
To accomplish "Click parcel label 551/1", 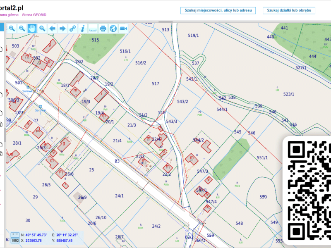I will pyautogui.click(x=262, y=158).
